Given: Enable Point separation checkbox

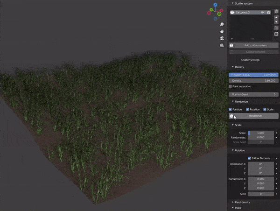Looking at the screenshot, I should tap(231, 86).
